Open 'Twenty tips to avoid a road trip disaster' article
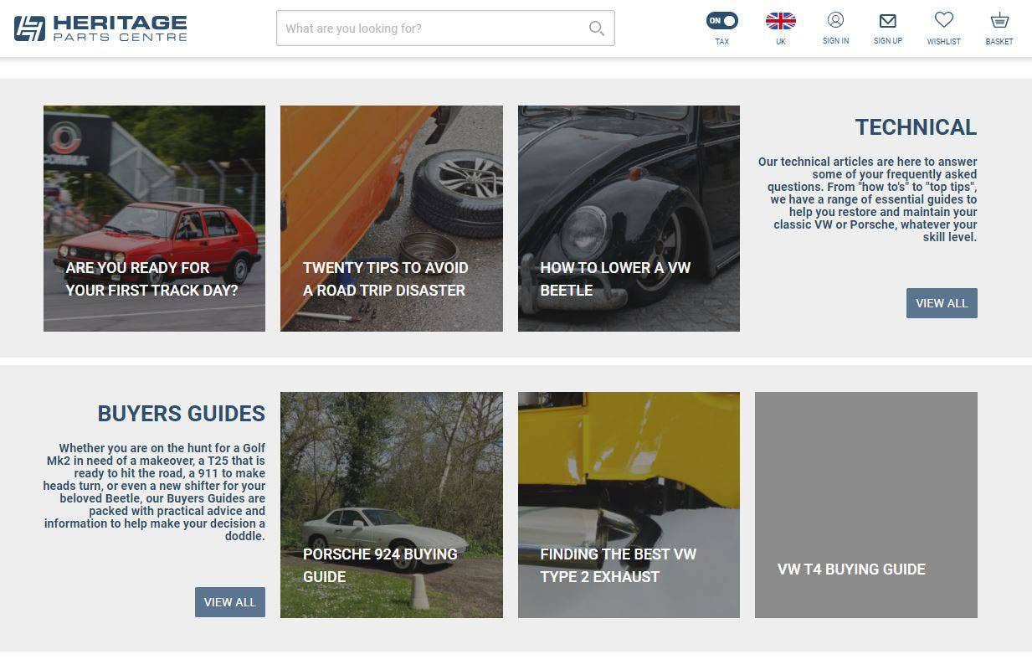The image size is (1032, 670). [392, 219]
